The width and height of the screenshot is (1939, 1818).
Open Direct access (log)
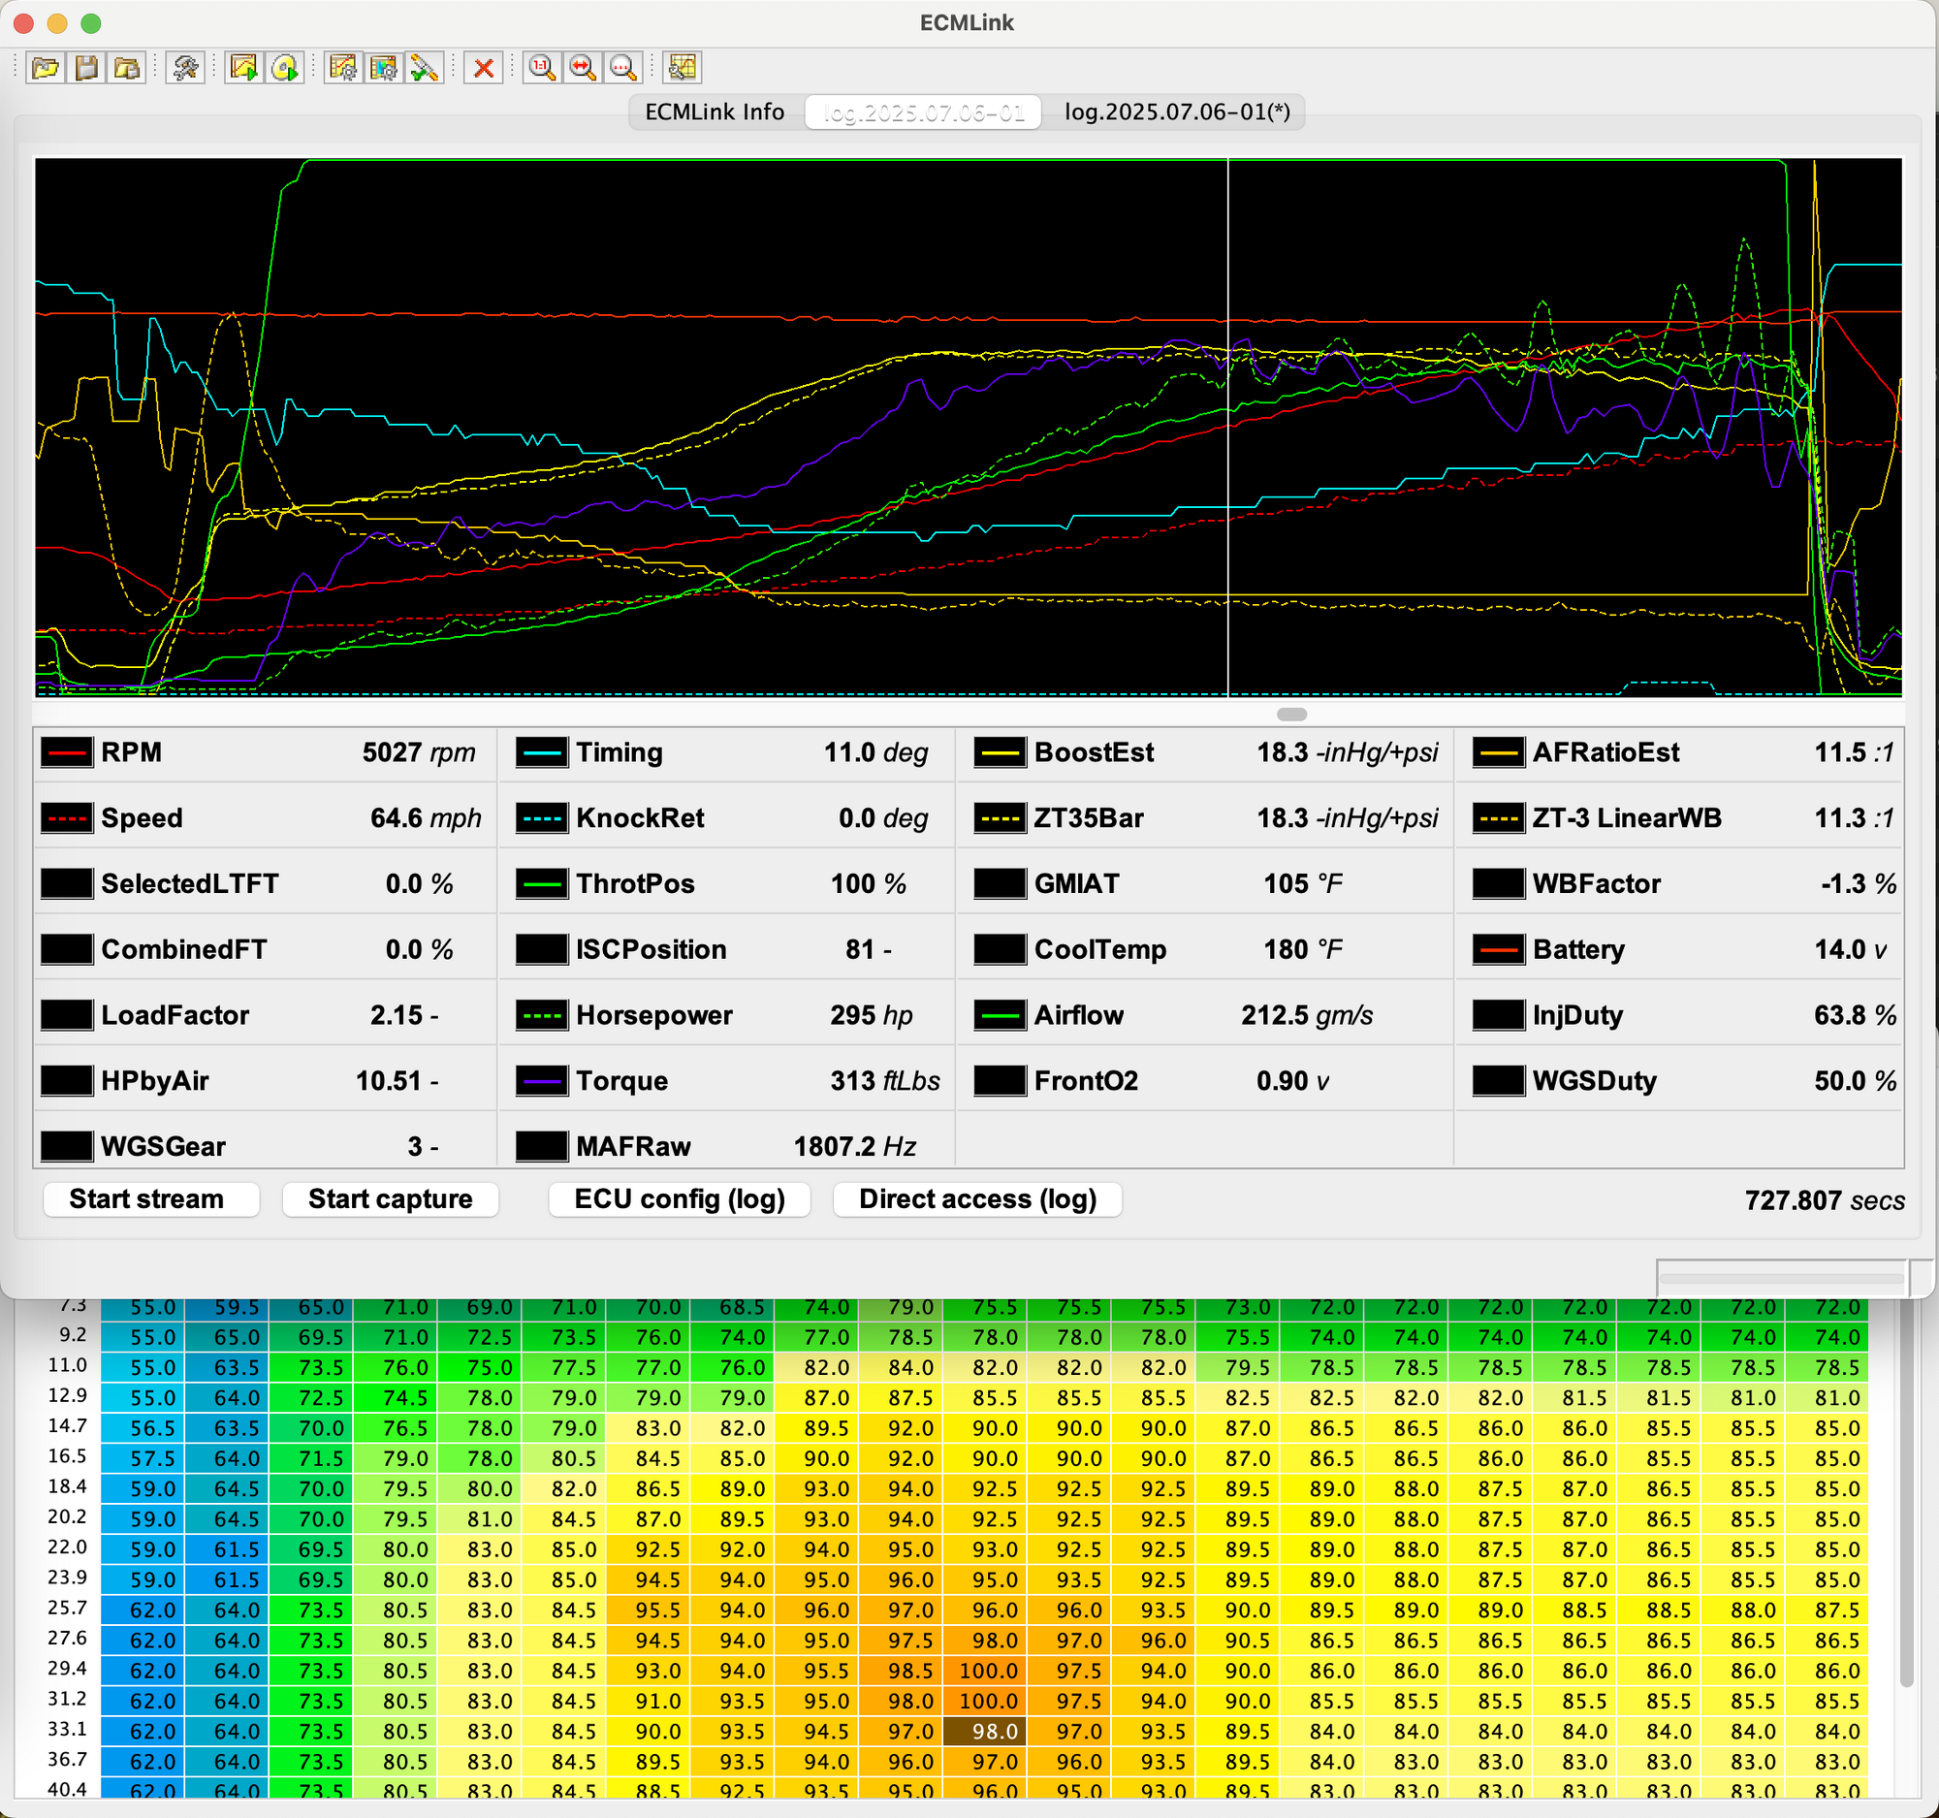pos(977,1198)
